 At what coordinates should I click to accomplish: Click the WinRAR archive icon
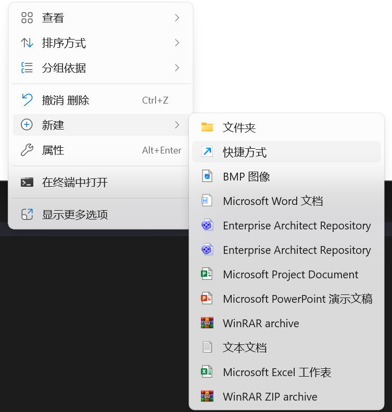207,323
